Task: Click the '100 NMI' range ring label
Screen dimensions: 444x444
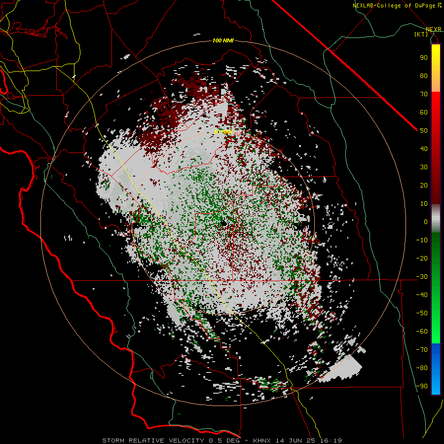Action: coord(223,41)
